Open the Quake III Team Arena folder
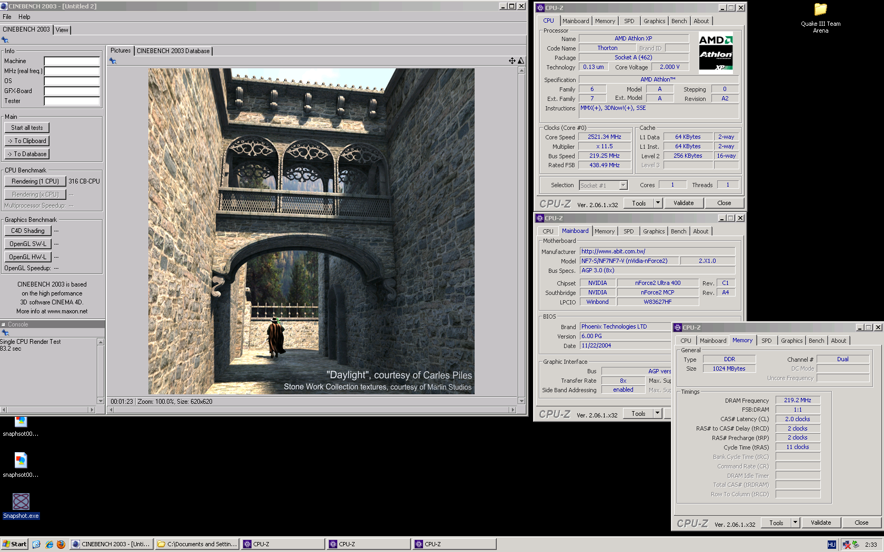Screen dimensions: 884x552 pos(820,18)
